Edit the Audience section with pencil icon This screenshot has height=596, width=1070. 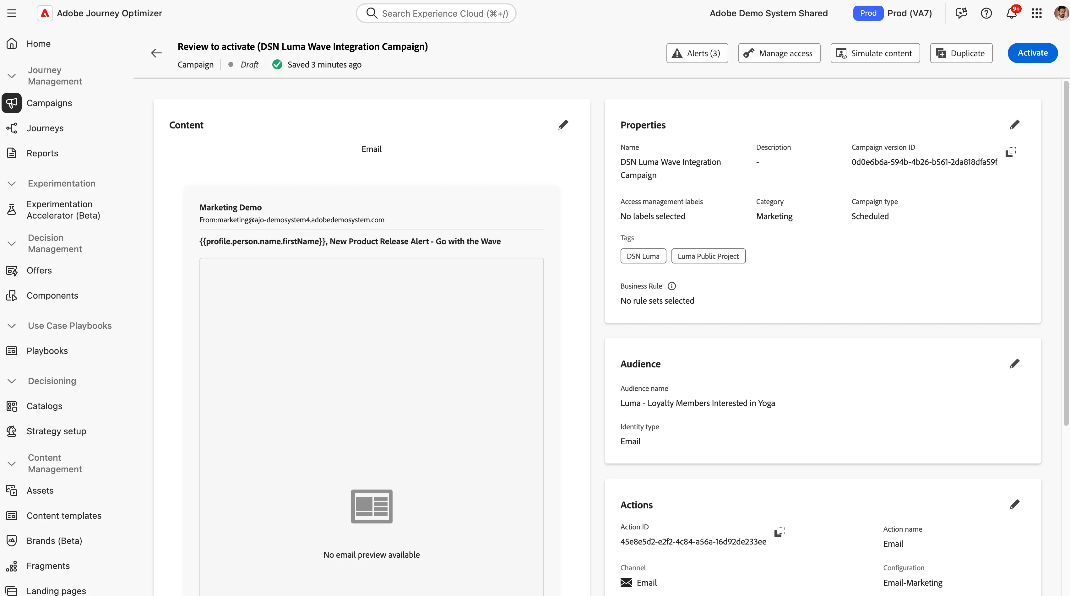(1014, 364)
